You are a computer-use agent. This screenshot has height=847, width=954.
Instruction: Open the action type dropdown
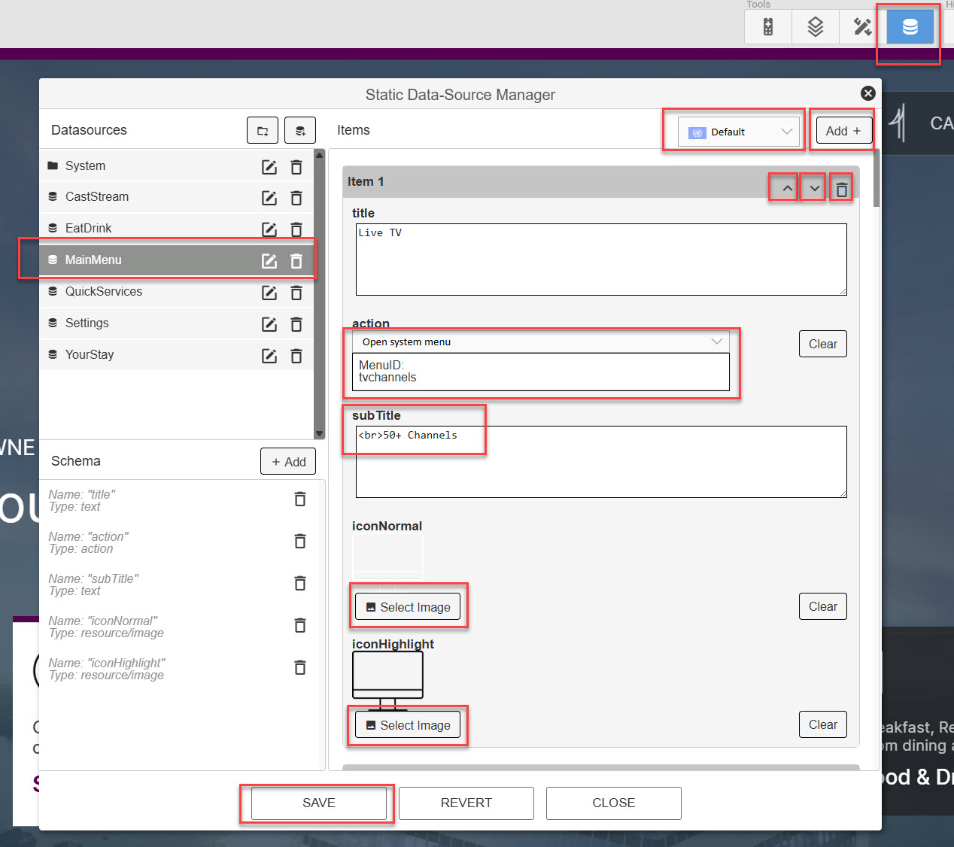tap(540, 342)
